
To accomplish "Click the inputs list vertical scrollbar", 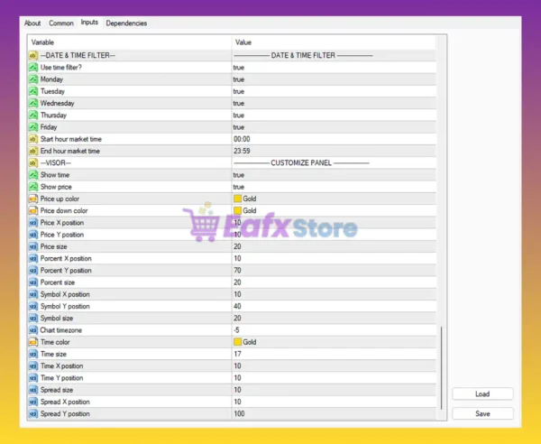I will (441, 368).
